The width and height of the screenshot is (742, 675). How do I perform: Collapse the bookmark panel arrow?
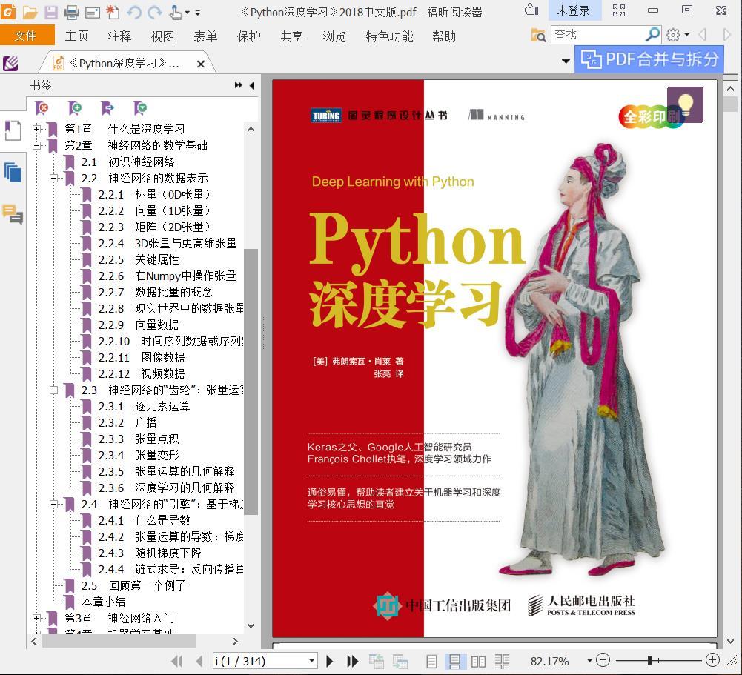[252, 85]
